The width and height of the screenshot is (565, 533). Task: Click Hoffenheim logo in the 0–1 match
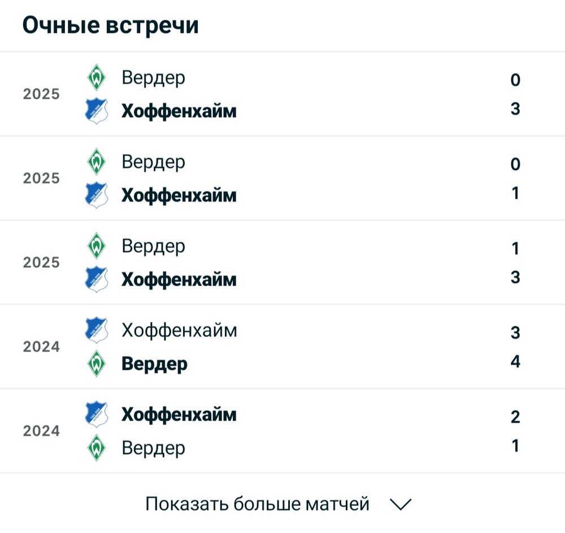pyautogui.click(x=97, y=195)
